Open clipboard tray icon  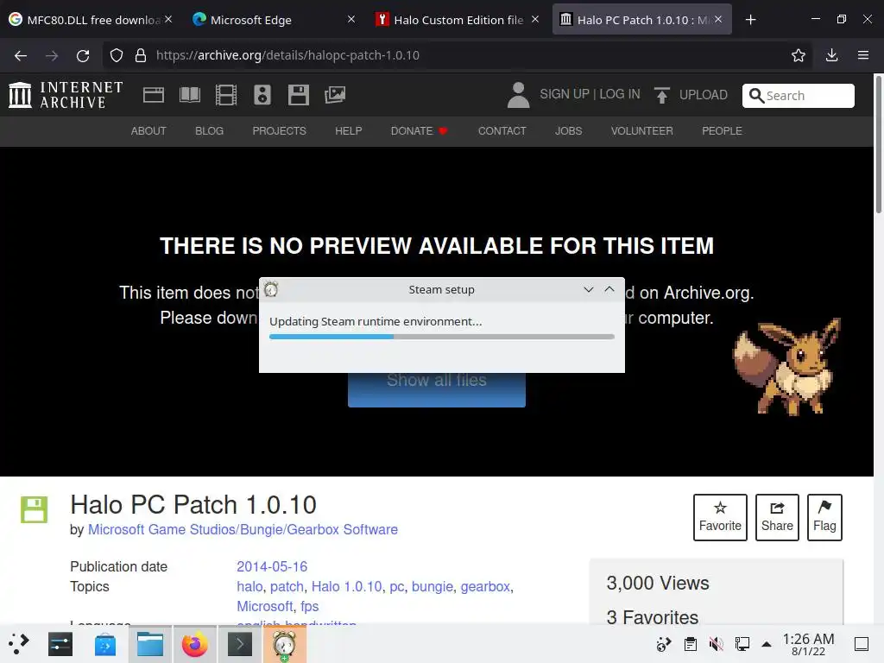click(x=690, y=644)
